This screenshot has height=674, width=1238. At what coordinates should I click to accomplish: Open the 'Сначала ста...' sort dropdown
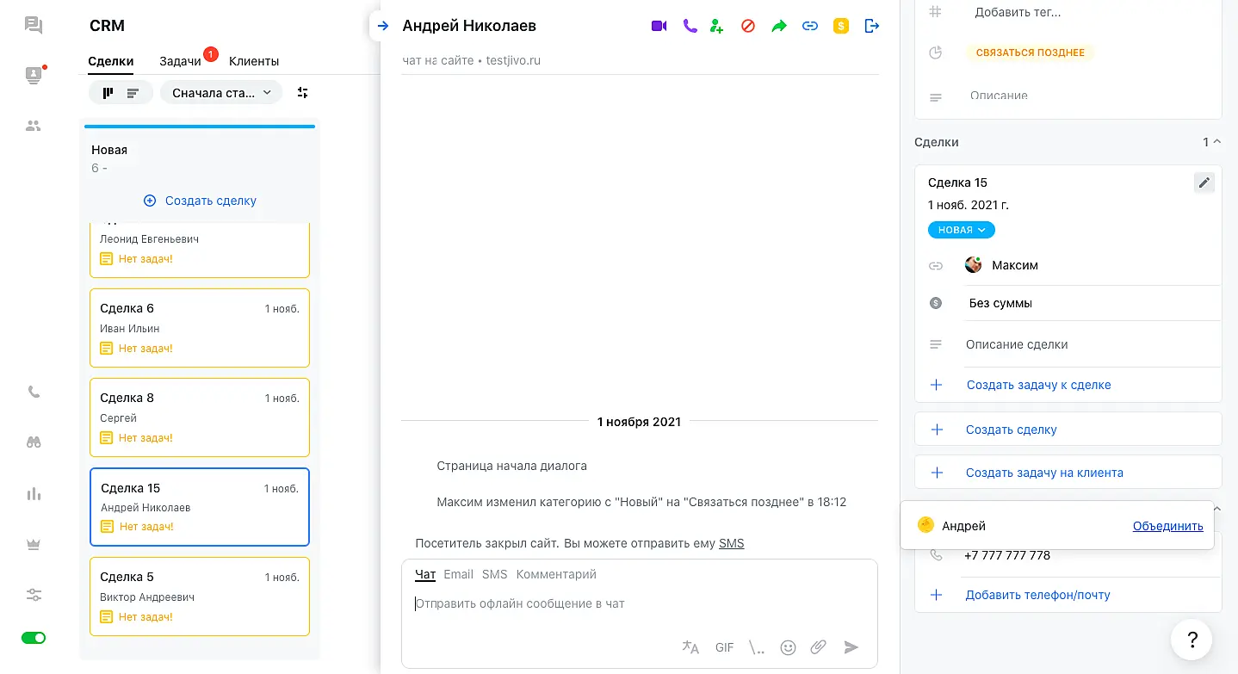(x=221, y=92)
